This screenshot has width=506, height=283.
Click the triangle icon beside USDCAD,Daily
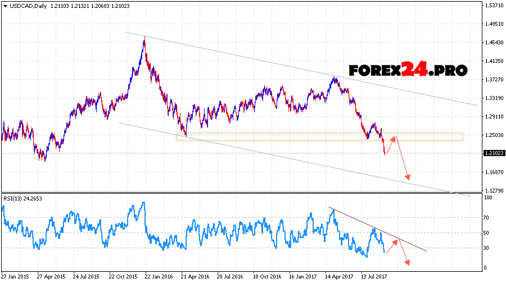pyautogui.click(x=4, y=4)
